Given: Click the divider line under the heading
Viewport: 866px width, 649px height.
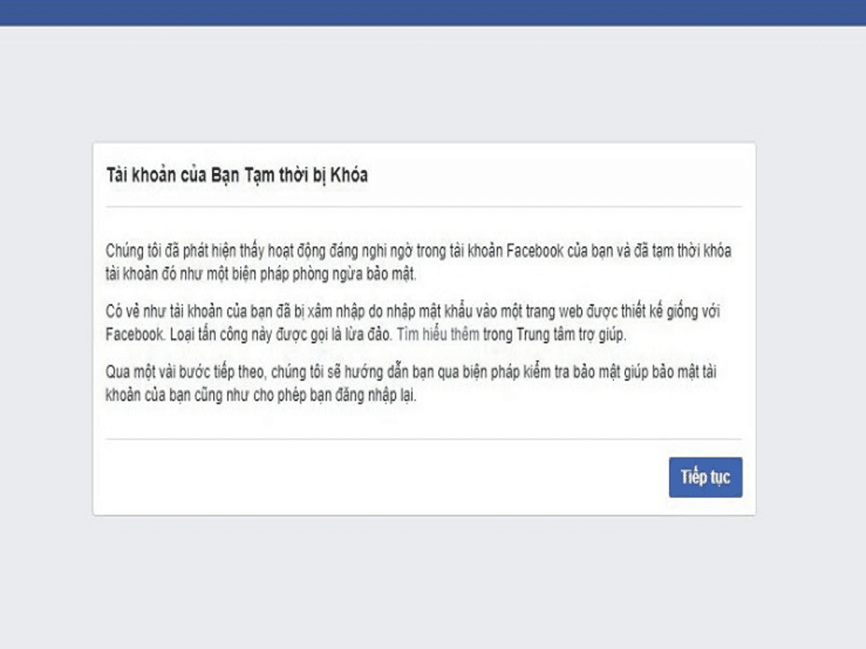Looking at the screenshot, I should click(423, 206).
